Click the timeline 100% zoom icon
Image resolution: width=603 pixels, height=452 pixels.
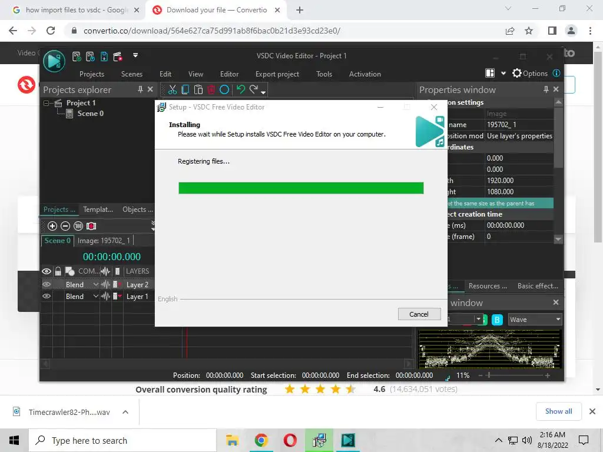click(x=78, y=226)
